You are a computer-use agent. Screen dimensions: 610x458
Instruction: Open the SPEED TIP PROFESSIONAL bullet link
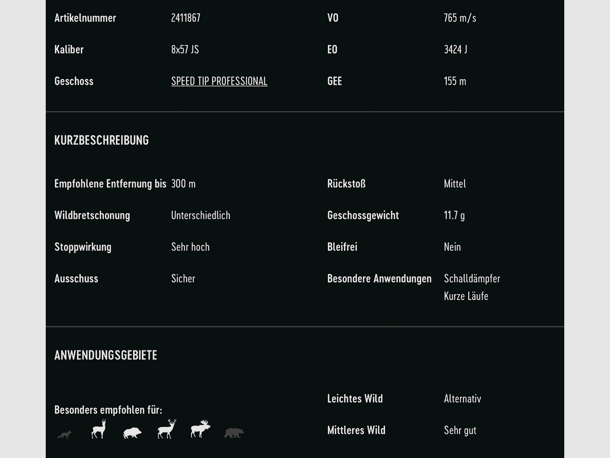pyautogui.click(x=219, y=81)
